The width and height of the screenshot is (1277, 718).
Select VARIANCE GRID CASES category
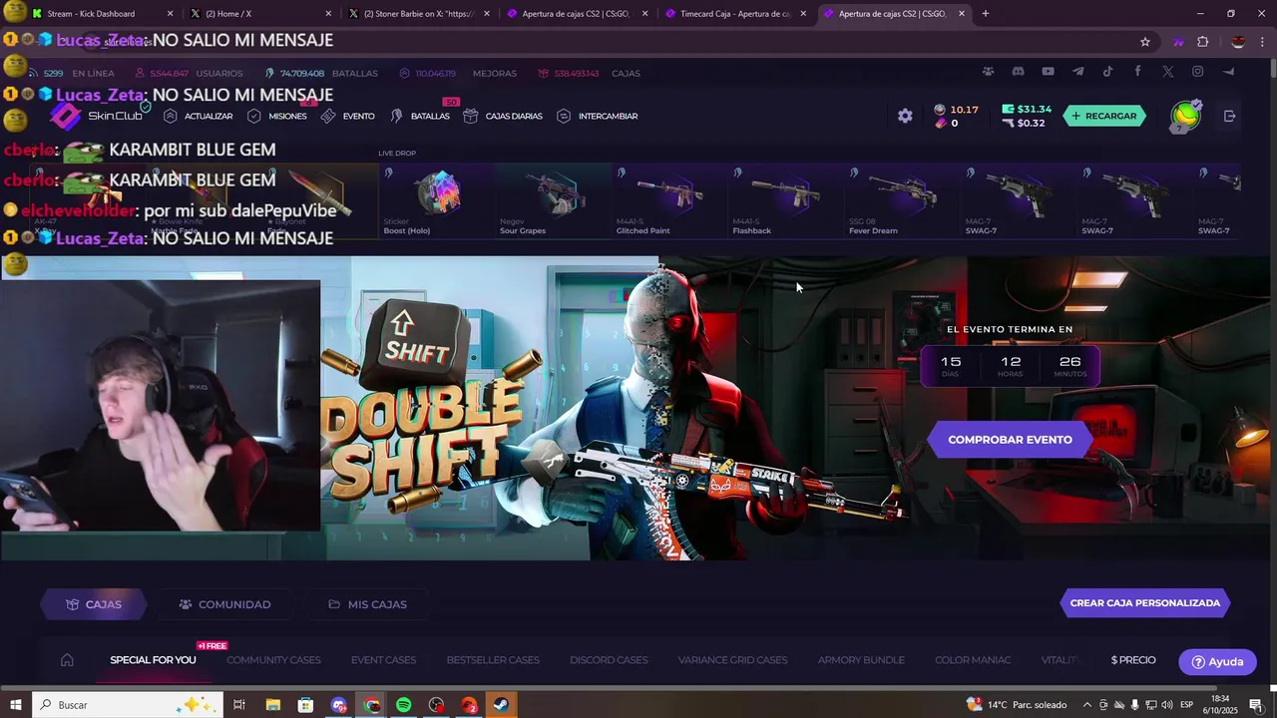pos(732,660)
